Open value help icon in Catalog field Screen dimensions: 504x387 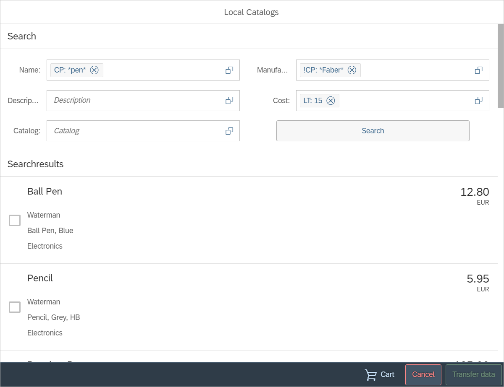pyautogui.click(x=229, y=131)
